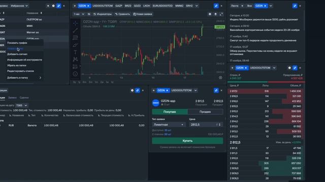The height and width of the screenshot is (182, 325).
Task: Expand order form instrument tabs chevron
Action: pyautogui.click(x=196, y=90)
